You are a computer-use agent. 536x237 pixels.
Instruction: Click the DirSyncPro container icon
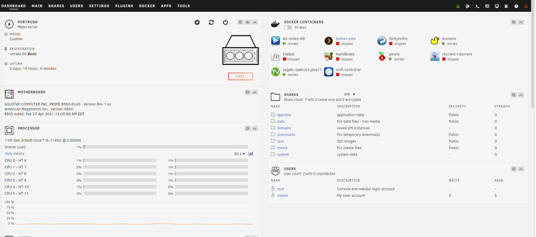[x=382, y=41]
